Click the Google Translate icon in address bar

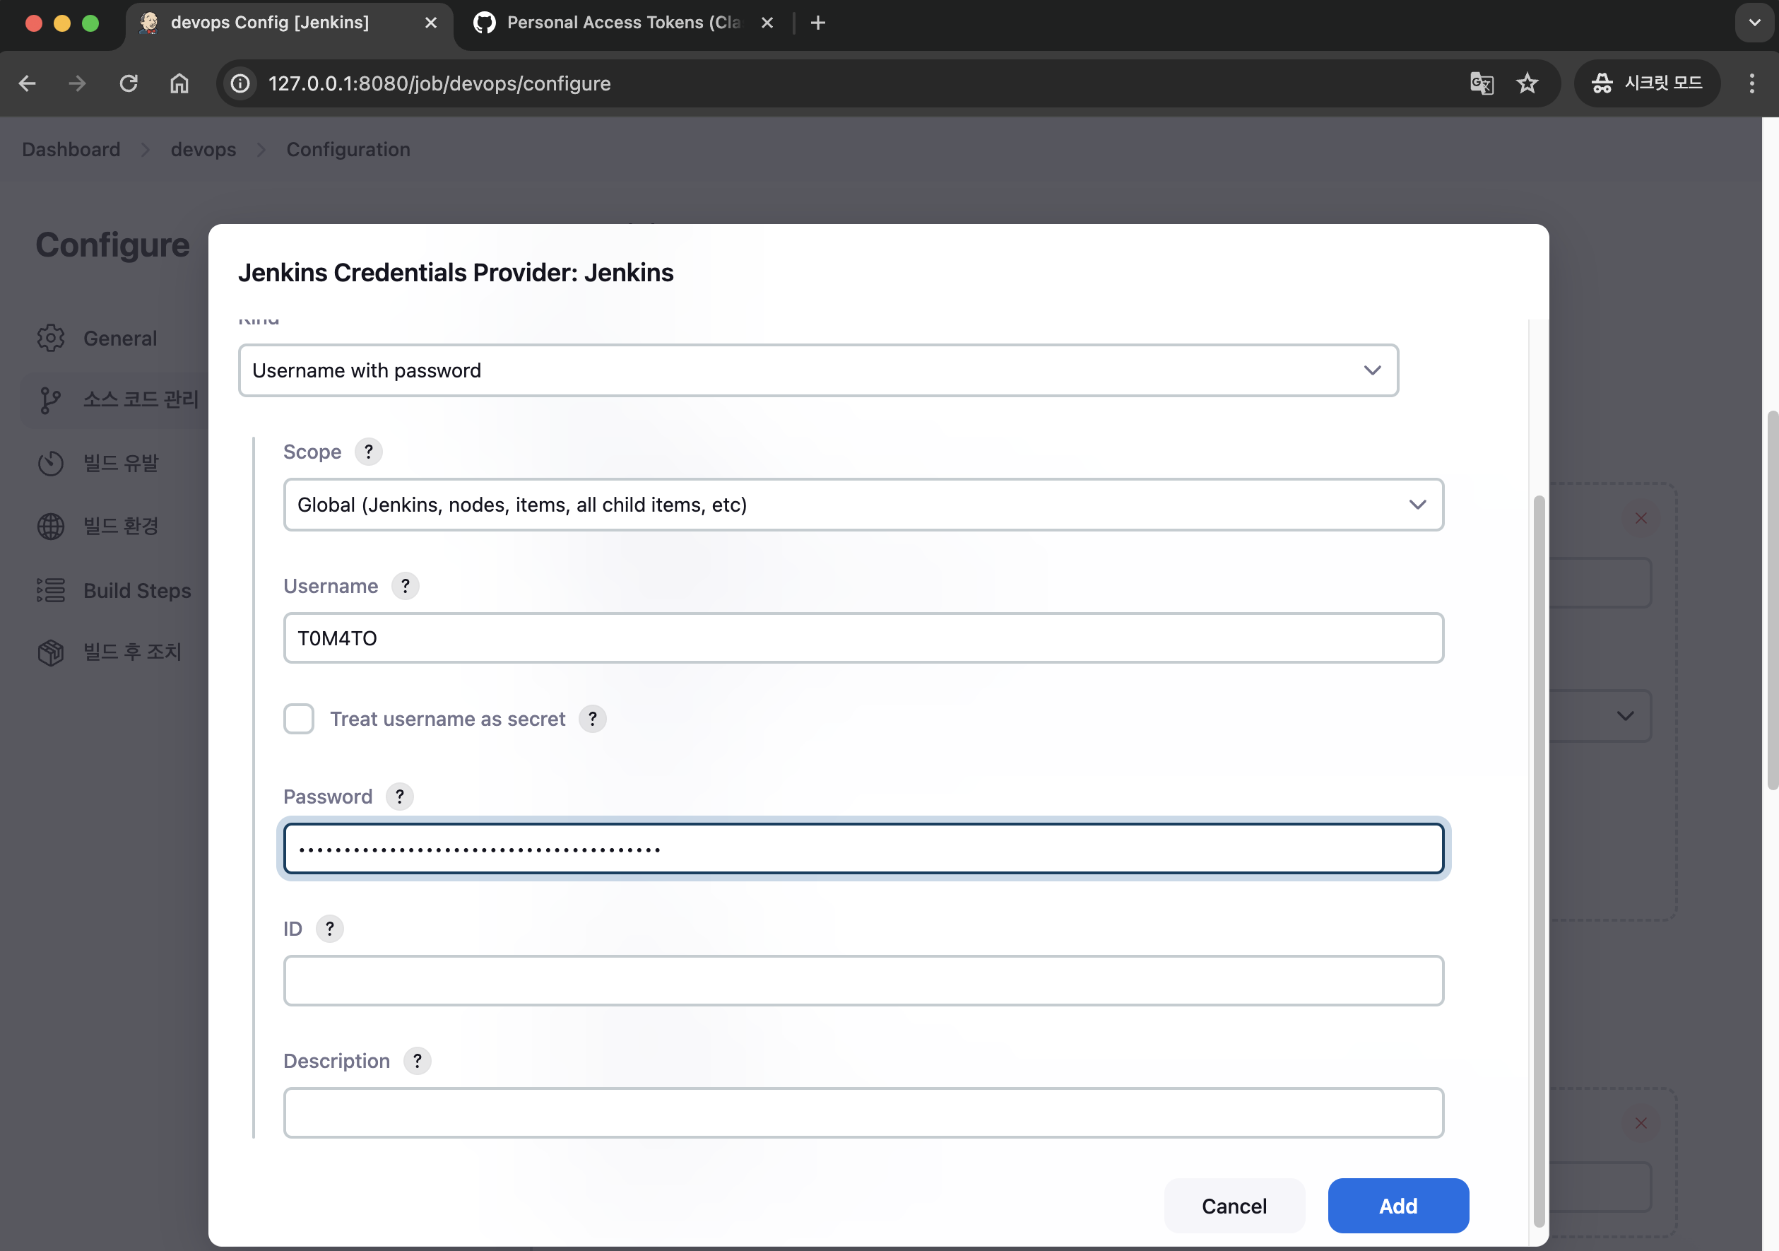[1481, 83]
